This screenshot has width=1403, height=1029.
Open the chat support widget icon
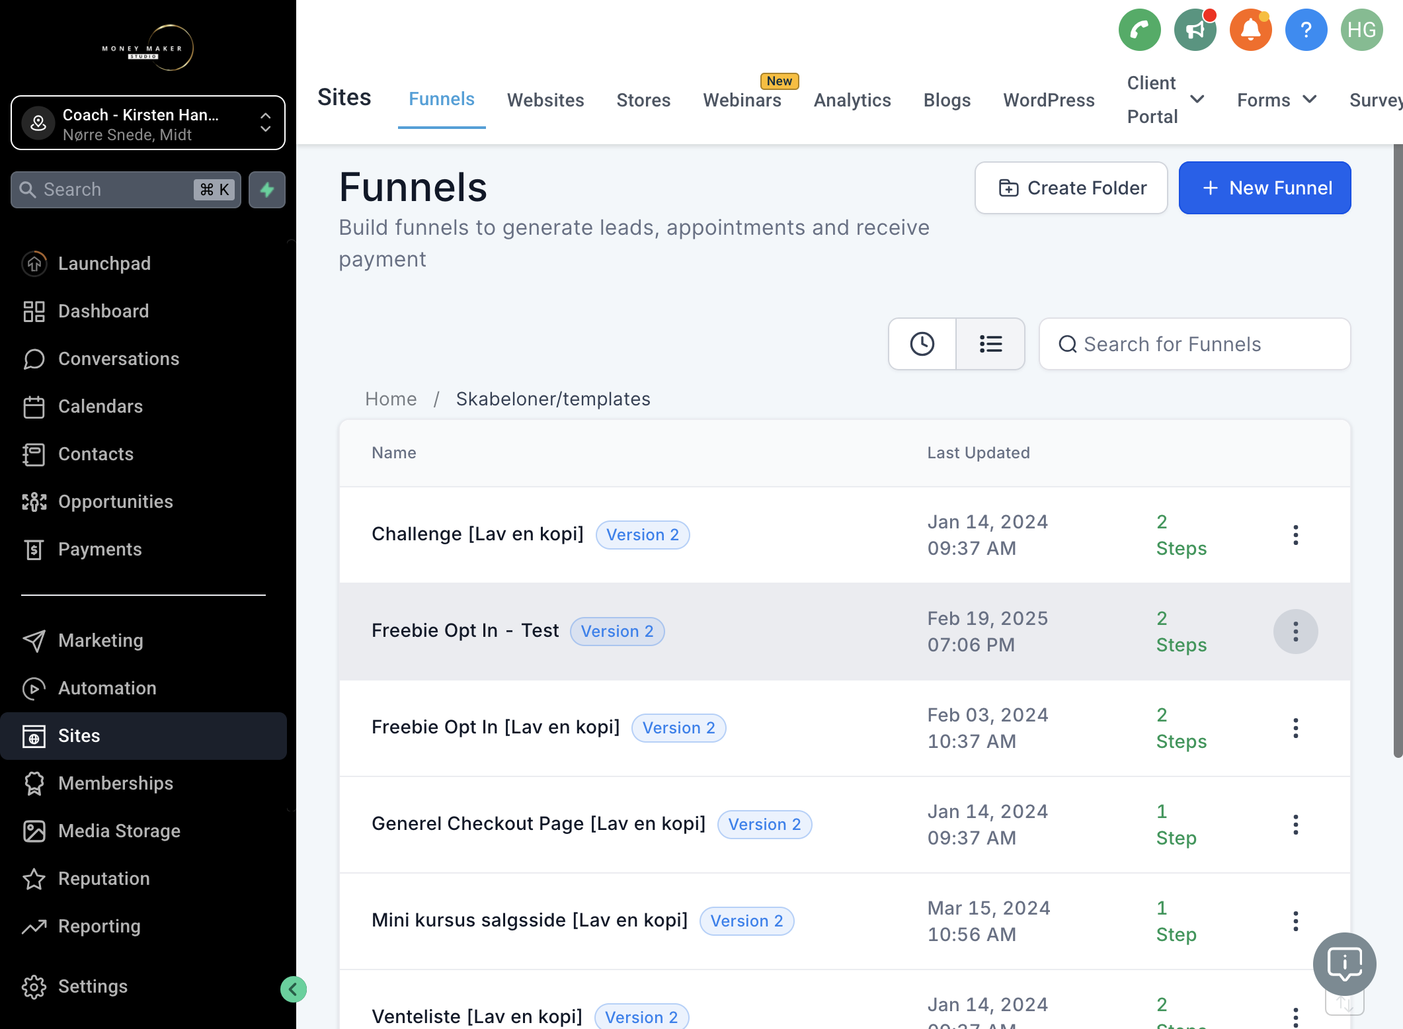click(1345, 964)
